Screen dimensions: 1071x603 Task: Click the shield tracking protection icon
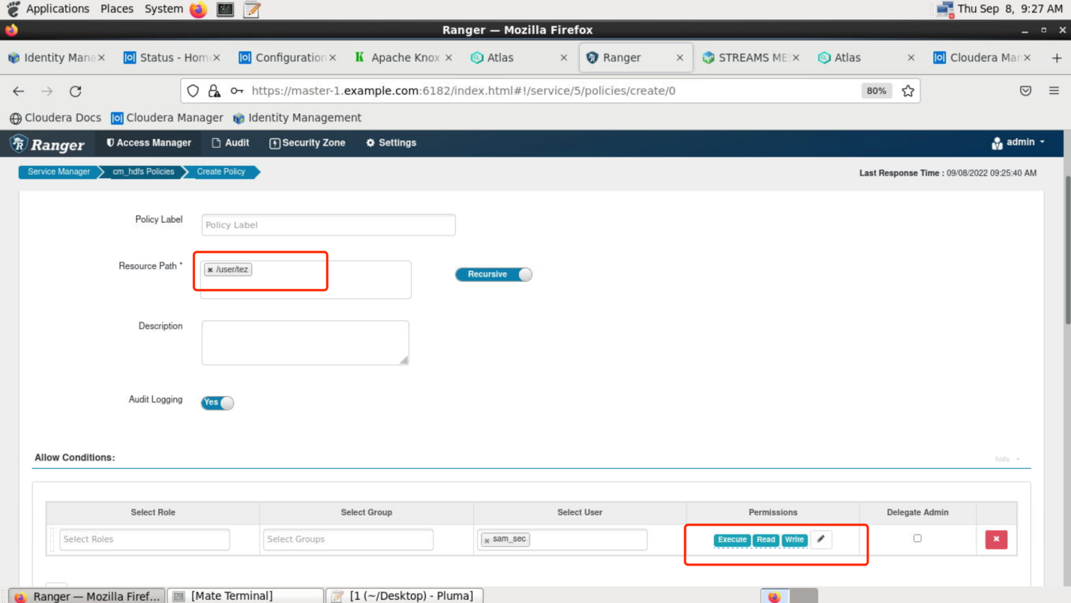click(193, 91)
